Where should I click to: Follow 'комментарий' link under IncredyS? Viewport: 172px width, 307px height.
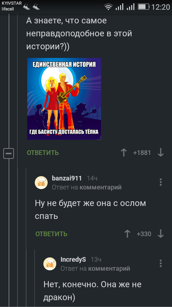[x=109, y=269]
